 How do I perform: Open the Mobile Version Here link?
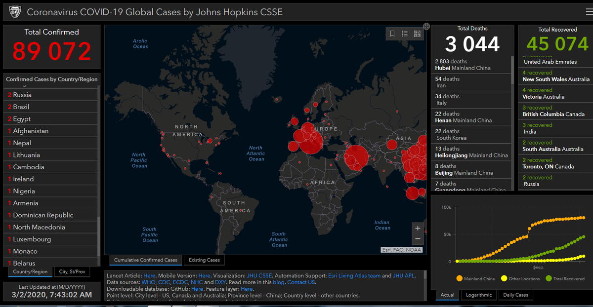tap(204, 276)
